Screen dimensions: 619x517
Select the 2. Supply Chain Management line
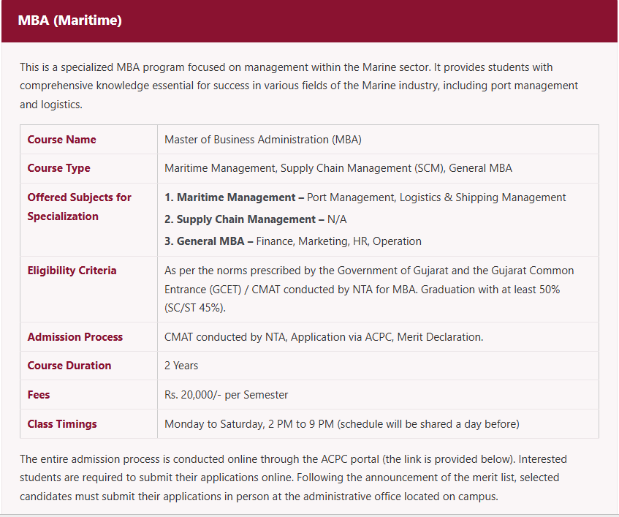coord(255,219)
